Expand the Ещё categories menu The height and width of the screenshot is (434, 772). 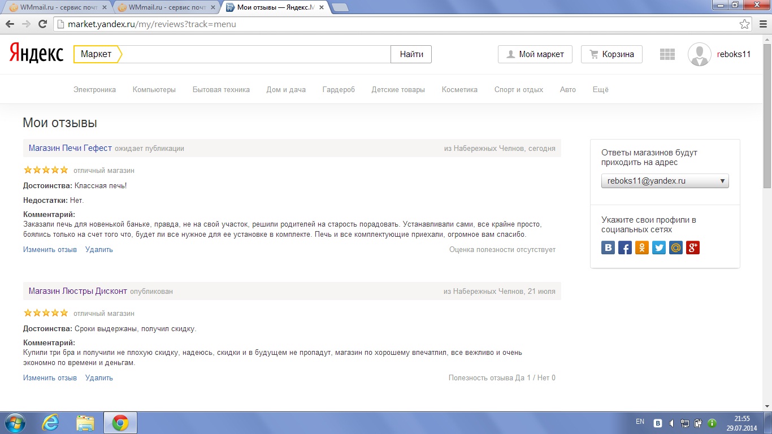coord(601,89)
